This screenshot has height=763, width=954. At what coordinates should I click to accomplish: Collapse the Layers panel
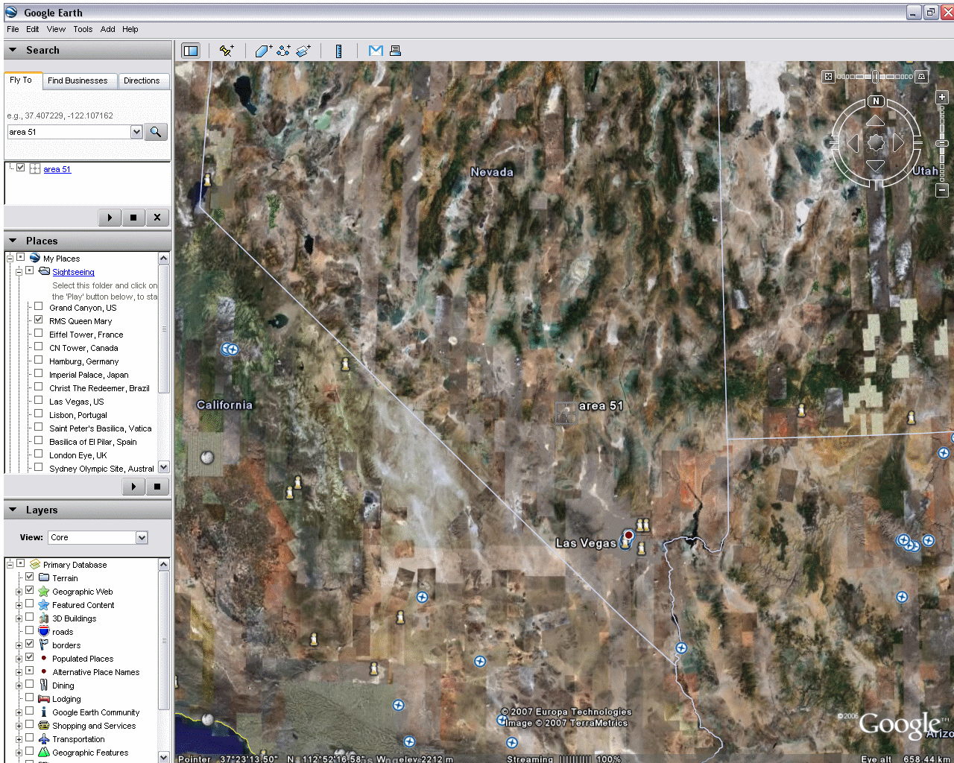(13, 510)
